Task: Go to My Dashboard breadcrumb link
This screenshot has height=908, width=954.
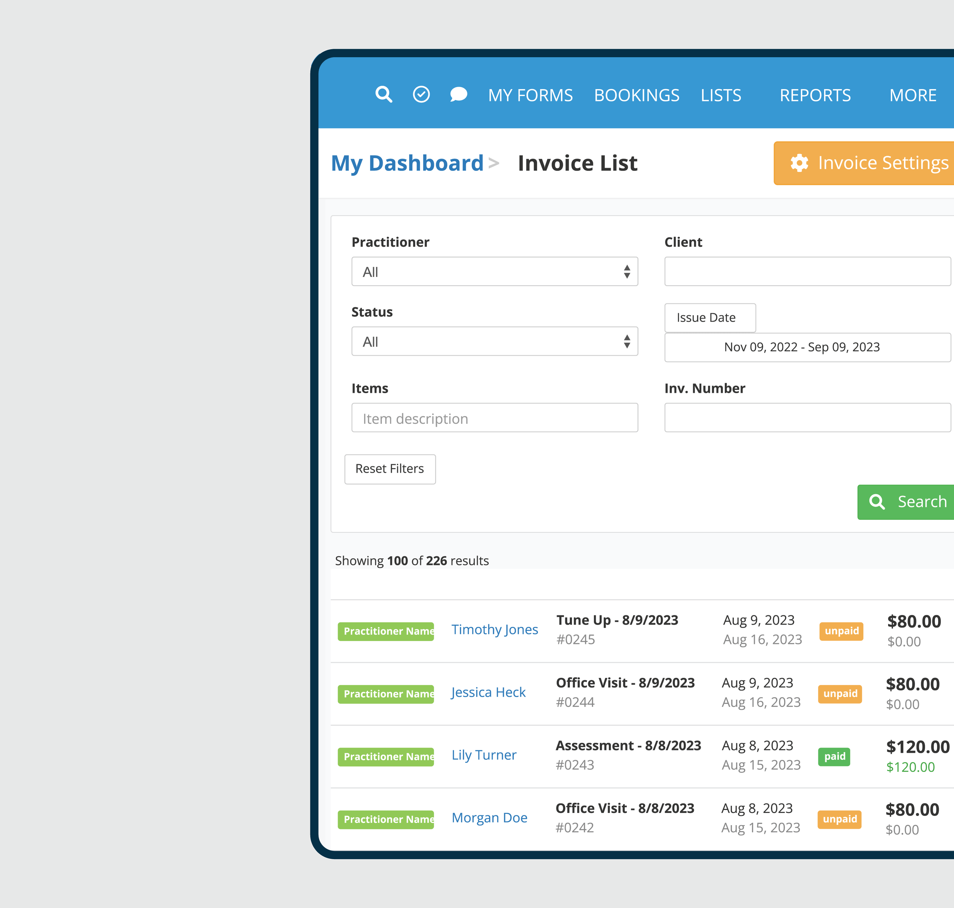Action: [x=407, y=163]
